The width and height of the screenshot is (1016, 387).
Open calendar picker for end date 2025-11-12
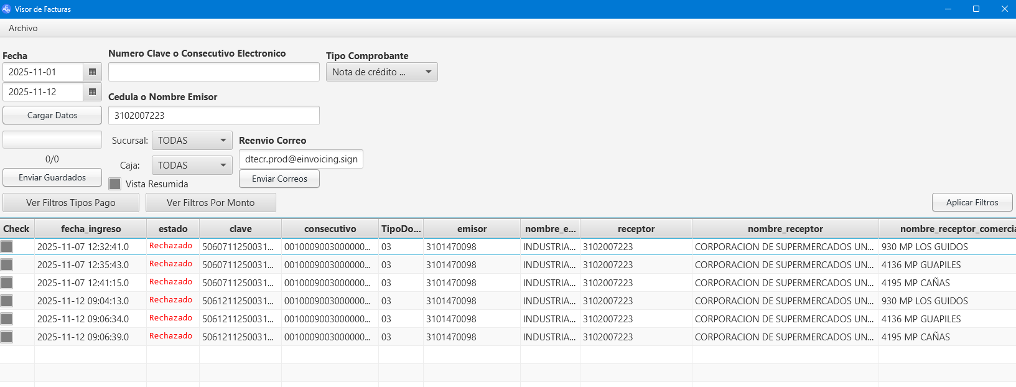(92, 92)
